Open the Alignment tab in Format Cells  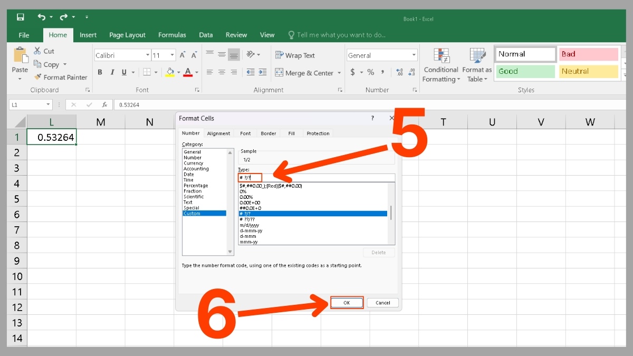(x=218, y=133)
